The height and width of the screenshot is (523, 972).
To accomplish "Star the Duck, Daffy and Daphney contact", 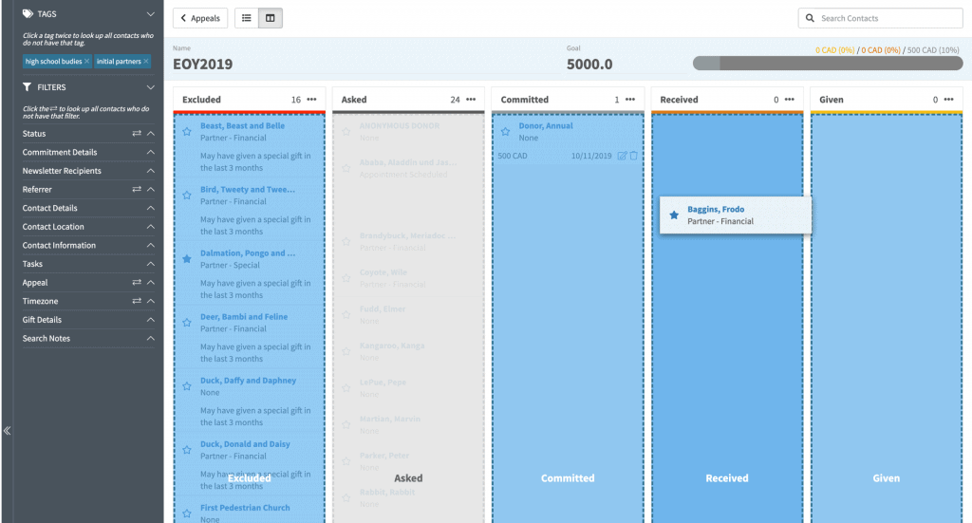I will click(187, 386).
